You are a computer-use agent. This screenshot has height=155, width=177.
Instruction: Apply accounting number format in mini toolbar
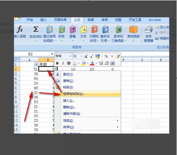tap(98, 56)
